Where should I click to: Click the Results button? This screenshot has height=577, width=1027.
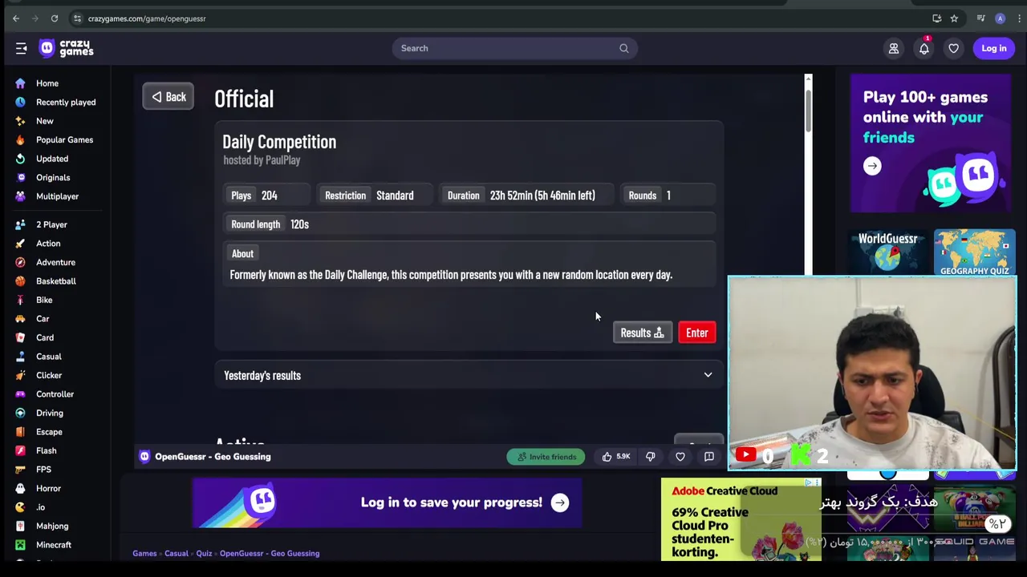(642, 333)
